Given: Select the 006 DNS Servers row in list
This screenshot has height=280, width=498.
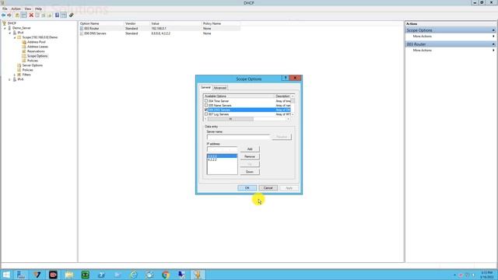Looking at the screenshot, I should pyautogui.click(x=160, y=33).
